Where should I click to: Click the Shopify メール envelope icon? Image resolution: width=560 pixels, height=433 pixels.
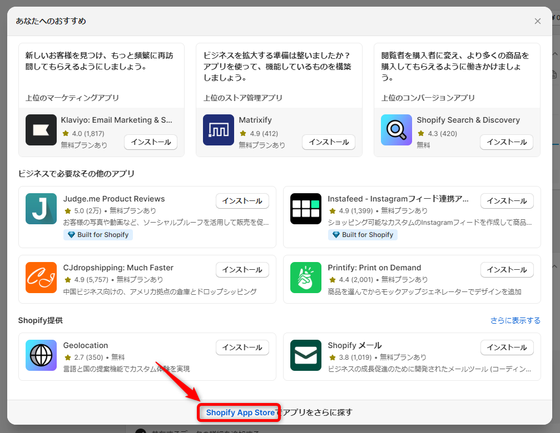306,355
